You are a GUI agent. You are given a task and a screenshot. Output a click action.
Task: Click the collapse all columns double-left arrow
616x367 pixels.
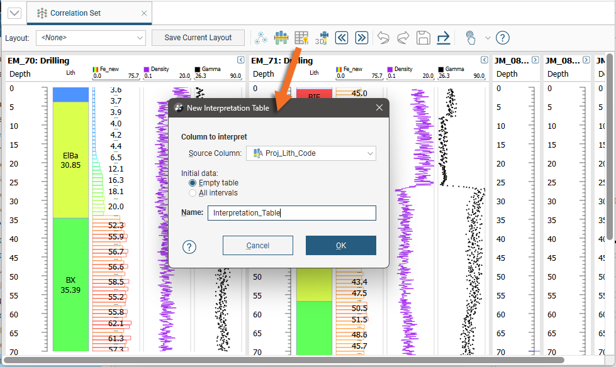coord(341,38)
